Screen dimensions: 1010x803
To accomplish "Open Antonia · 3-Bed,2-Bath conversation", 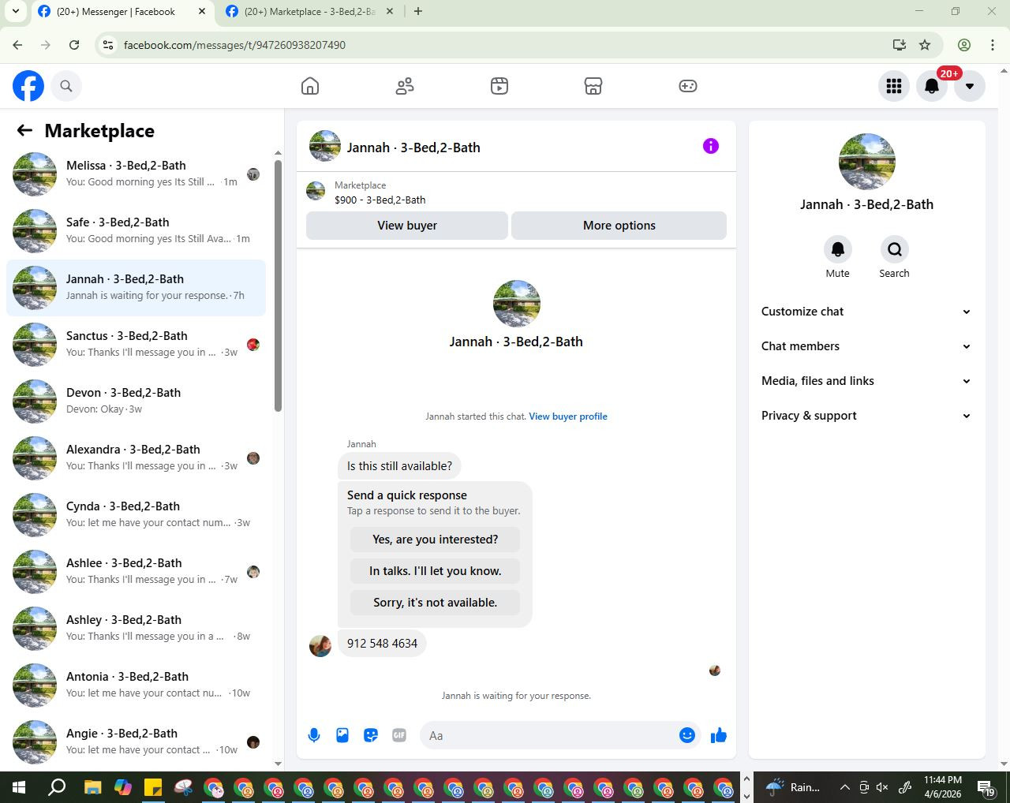I will point(136,685).
